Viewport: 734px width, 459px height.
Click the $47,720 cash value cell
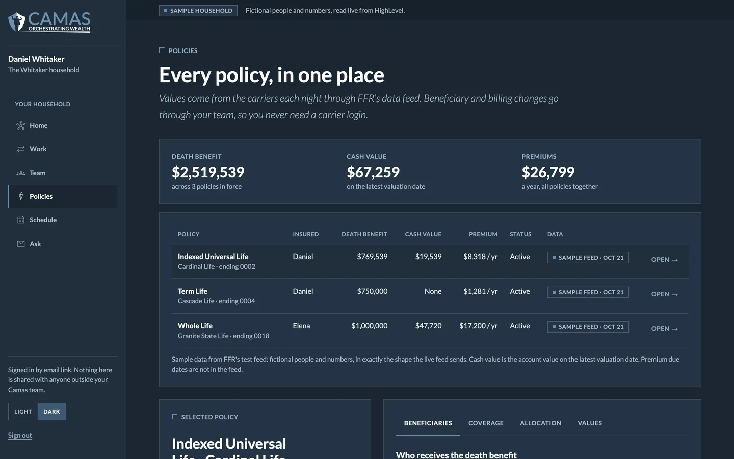pos(428,326)
